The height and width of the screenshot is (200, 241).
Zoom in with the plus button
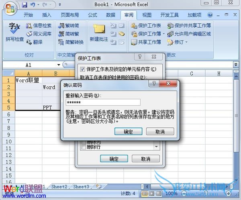point(229,194)
